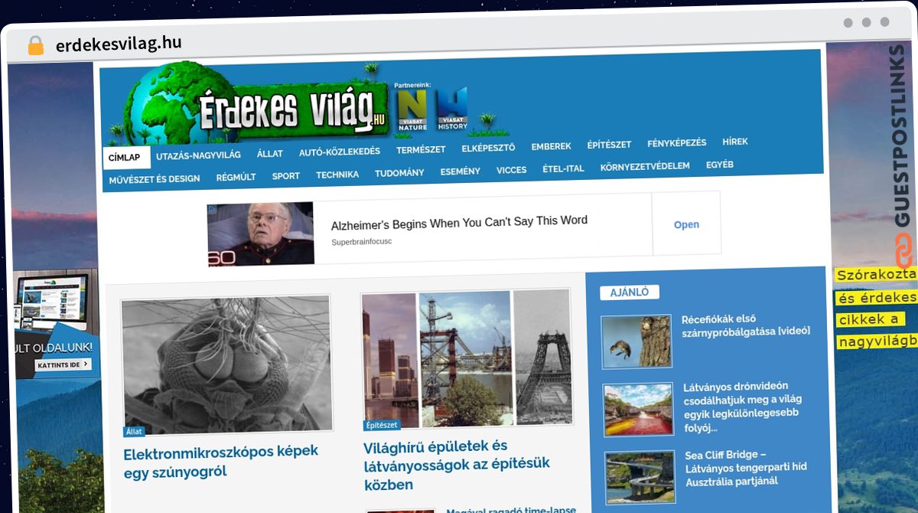Open the flying duckling thumbnail
The height and width of the screenshot is (513, 918).
(x=636, y=342)
